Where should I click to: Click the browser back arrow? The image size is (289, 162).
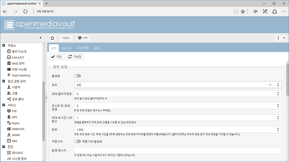[5, 12]
